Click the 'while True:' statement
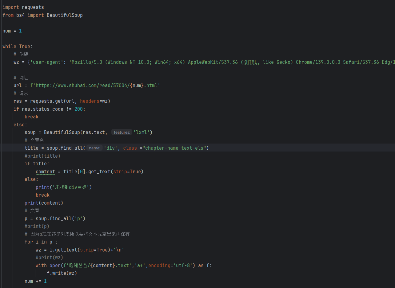 tap(18, 46)
